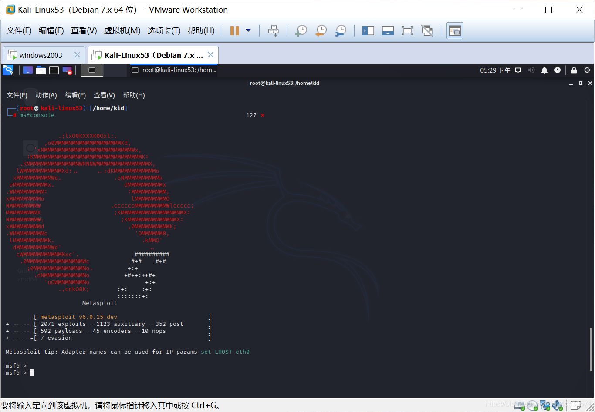
Task: Click the network adapter status icon
Action: (545, 405)
